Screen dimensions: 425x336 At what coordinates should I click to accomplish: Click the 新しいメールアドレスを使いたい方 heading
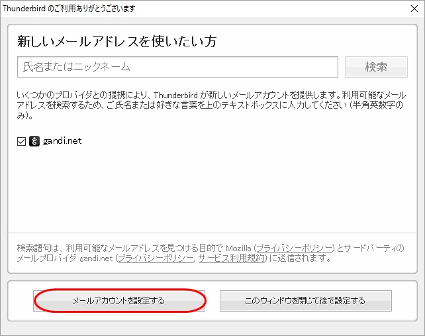pyautogui.click(x=117, y=41)
